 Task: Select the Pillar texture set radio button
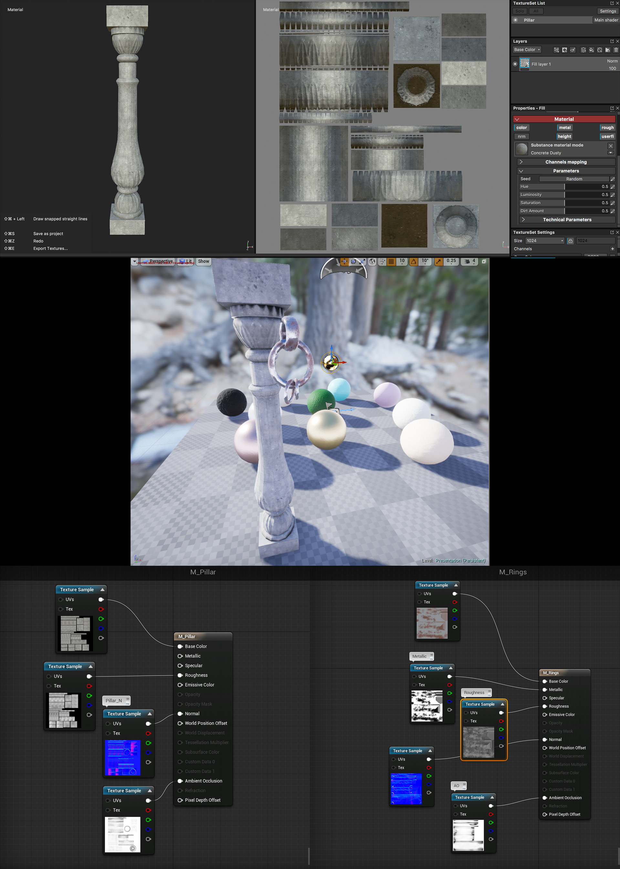click(x=516, y=20)
